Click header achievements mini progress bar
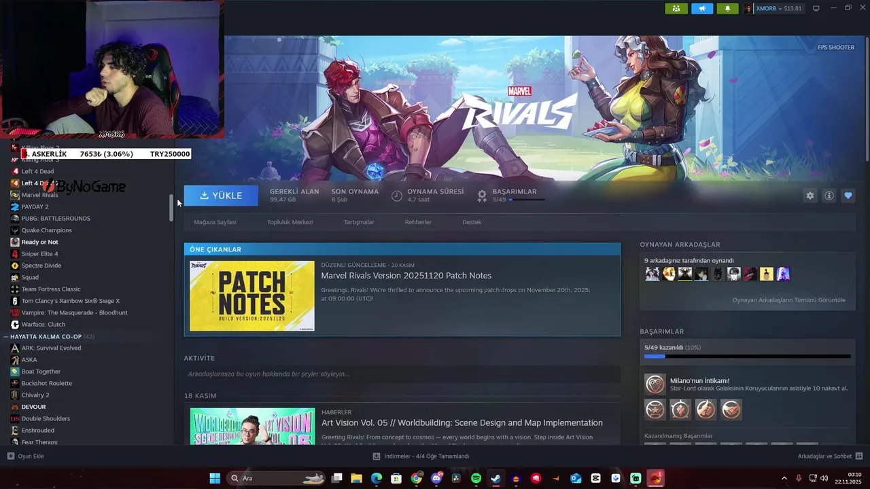 click(x=527, y=200)
